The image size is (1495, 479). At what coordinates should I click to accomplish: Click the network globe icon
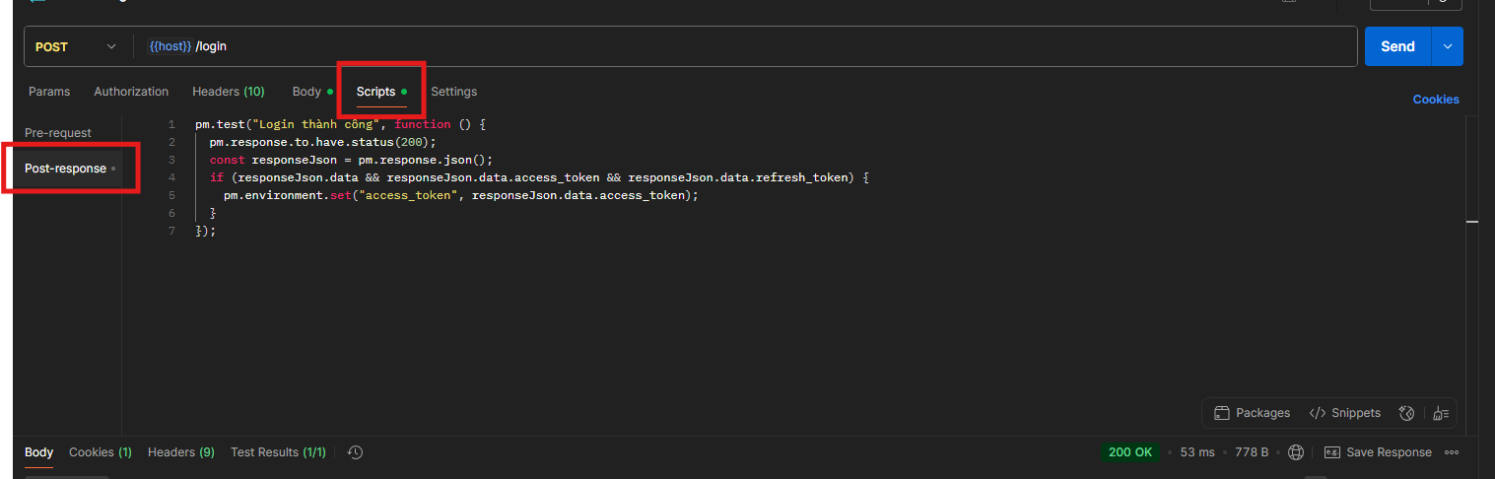pyautogui.click(x=1296, y=452)
